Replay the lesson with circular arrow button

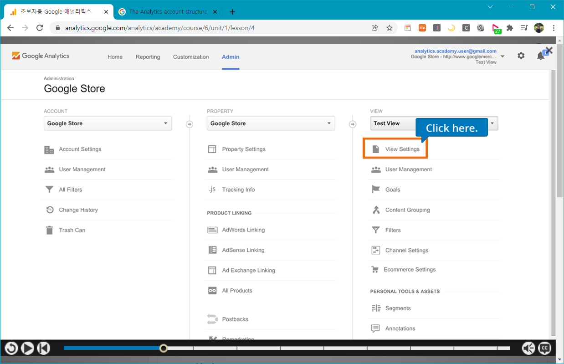tap(11, 349)
